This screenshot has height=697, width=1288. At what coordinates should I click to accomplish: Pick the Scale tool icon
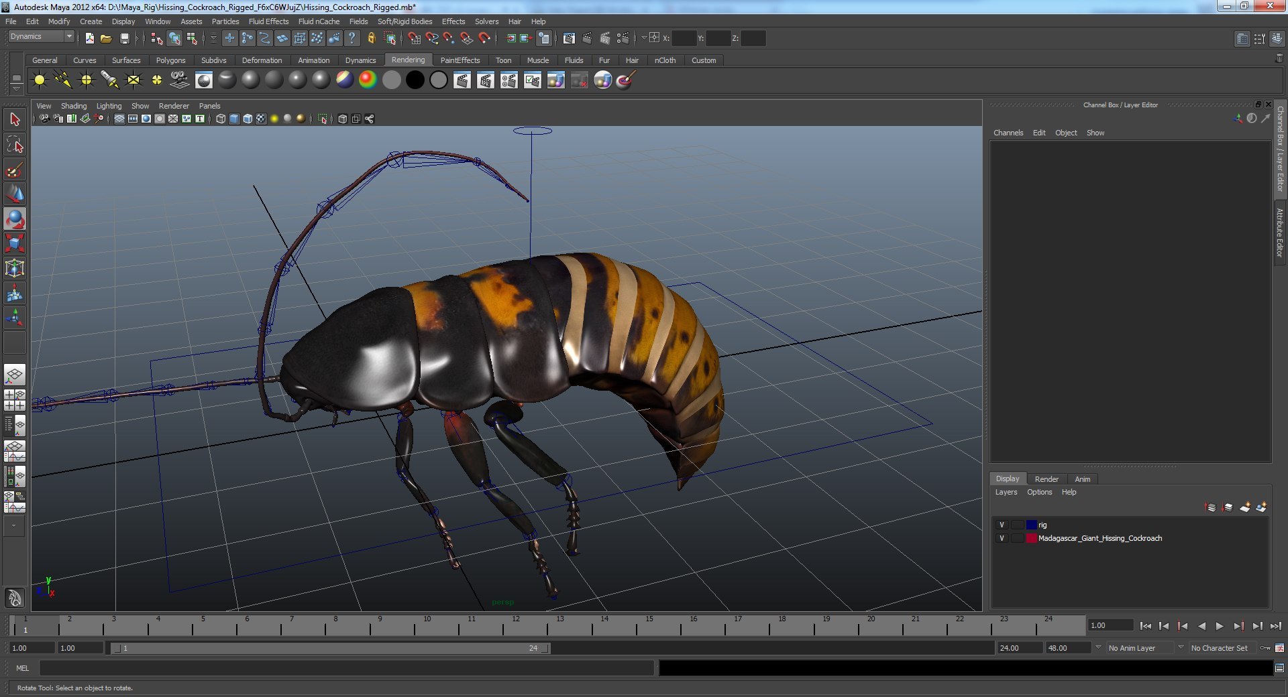15,244
